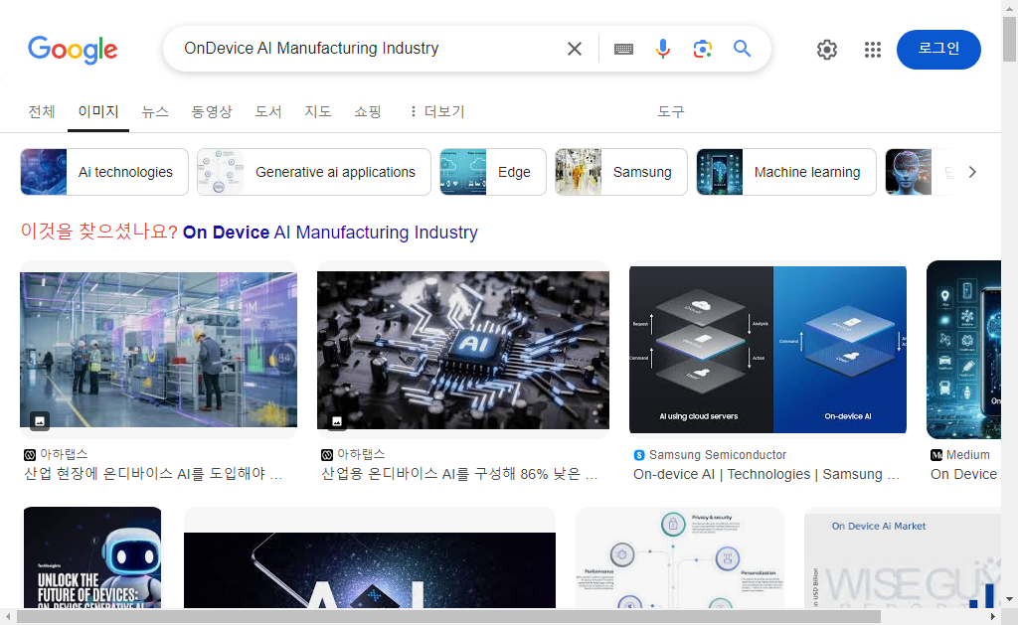
Task: Select the Ai technologies filter chip
Action: tap(104, 172)
